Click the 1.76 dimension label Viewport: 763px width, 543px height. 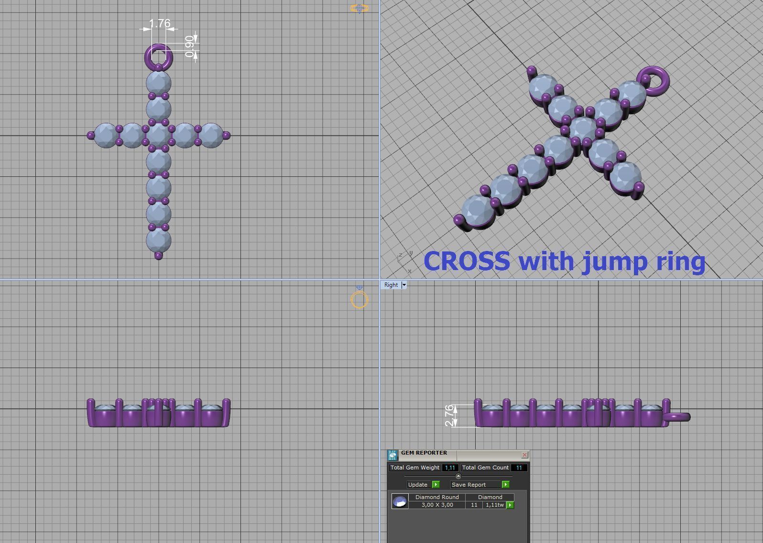pyautogui.click(x=159, y=23)
